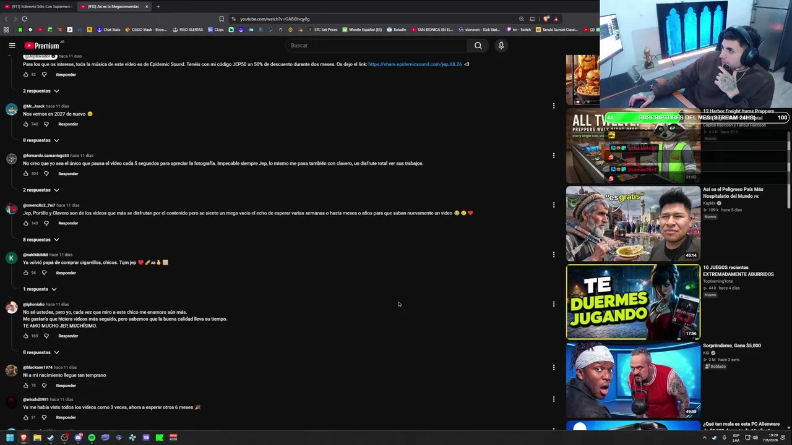The width and height of the screenshot is (792, 445).
Task: Like the comment by @Mr_Joack
Action: point(26,124)
